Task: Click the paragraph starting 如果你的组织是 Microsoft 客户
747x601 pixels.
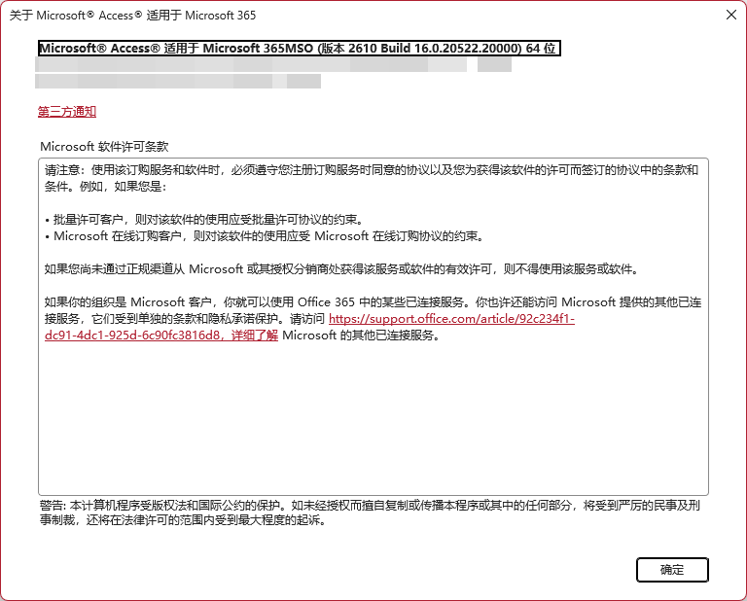Action: click(x=373, y=319)
